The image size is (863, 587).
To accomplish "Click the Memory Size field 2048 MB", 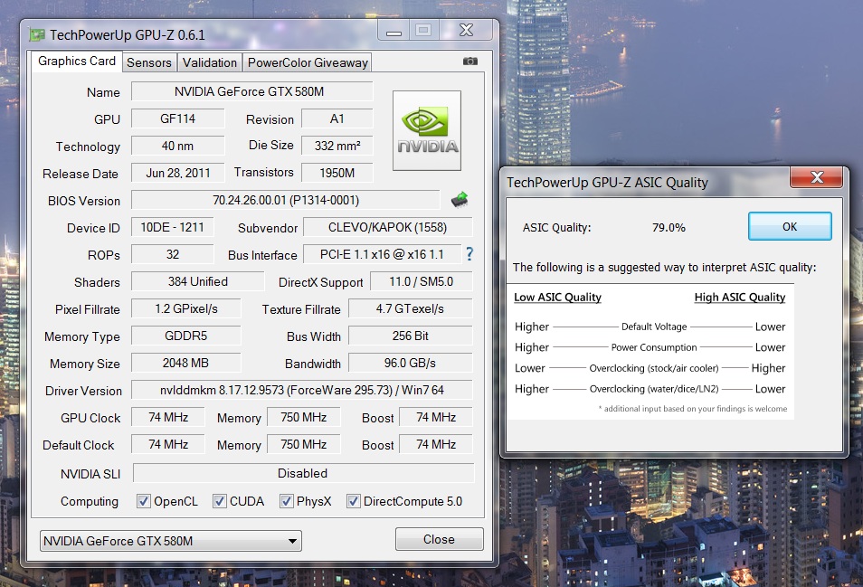I will (x=186, y=363).
